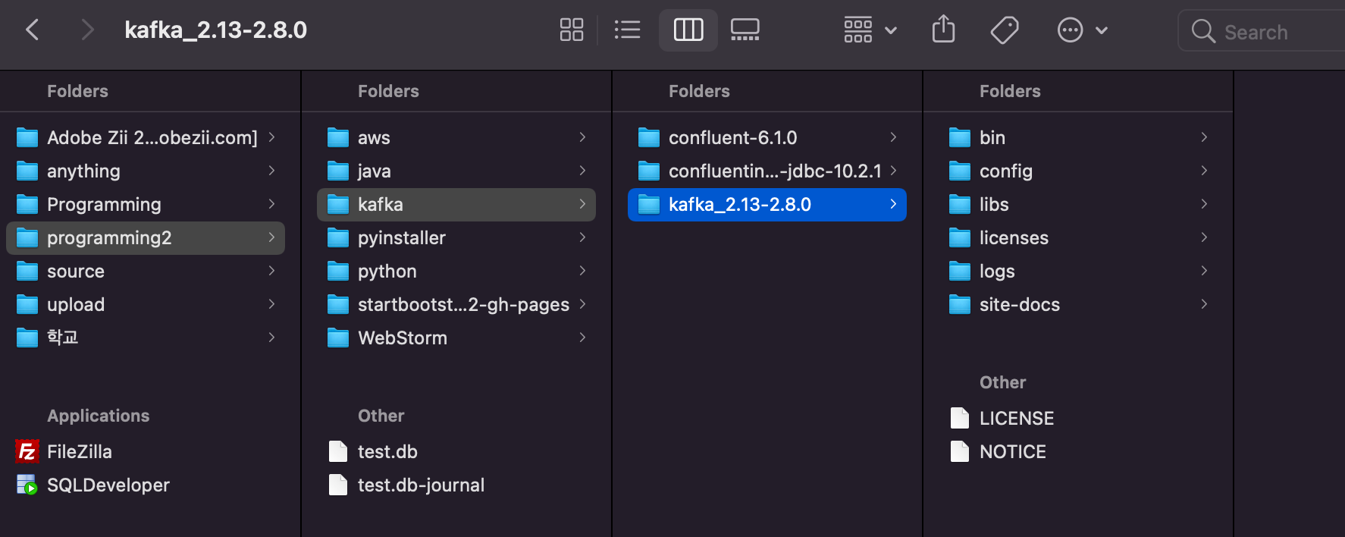Expand the upload folder chevron
The width and height of the screenshot is (1345, 537).
(x=271, y=304)
